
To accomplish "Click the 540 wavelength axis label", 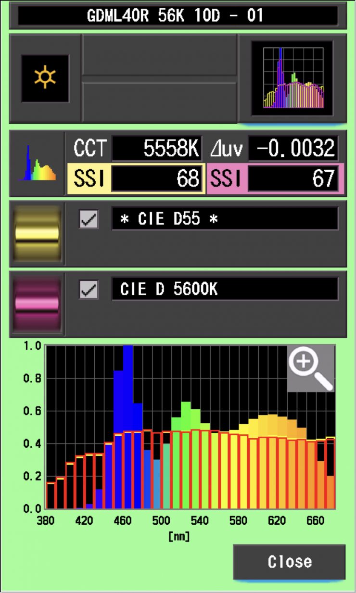I will [200, 520].
